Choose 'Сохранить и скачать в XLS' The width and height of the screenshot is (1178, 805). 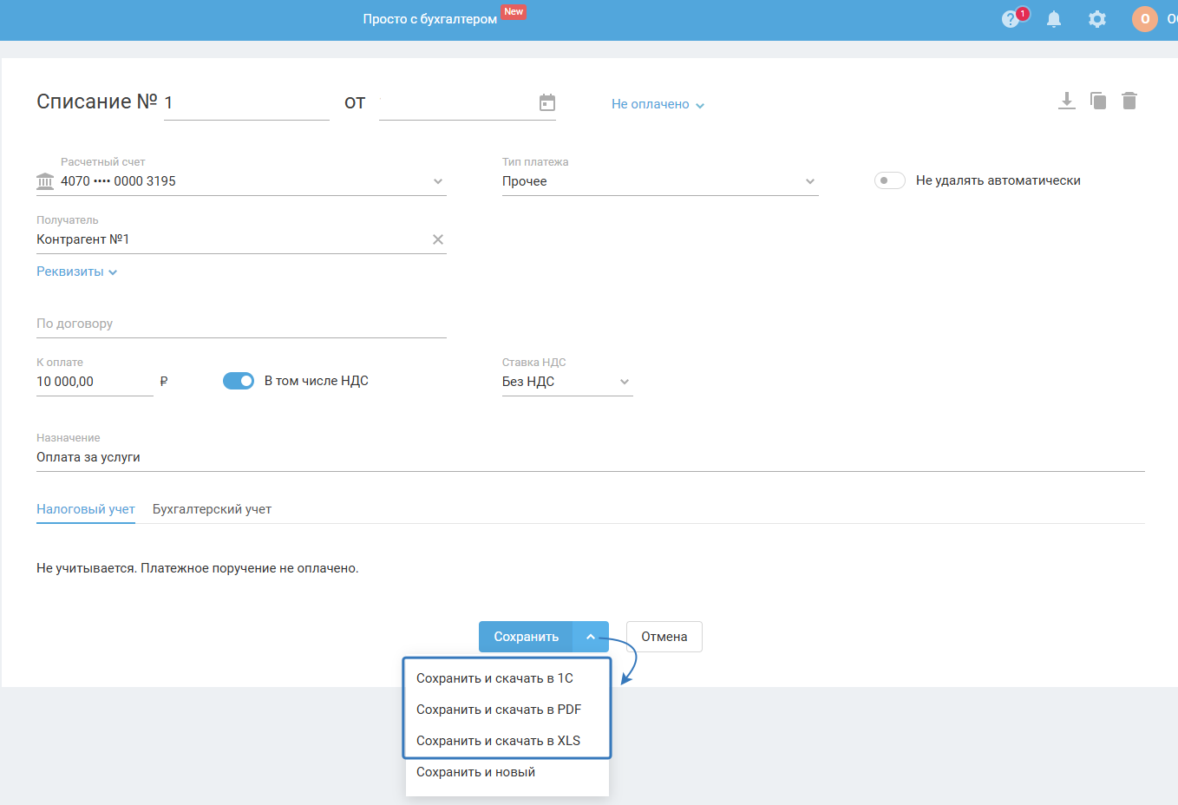(x=507, y=741)
